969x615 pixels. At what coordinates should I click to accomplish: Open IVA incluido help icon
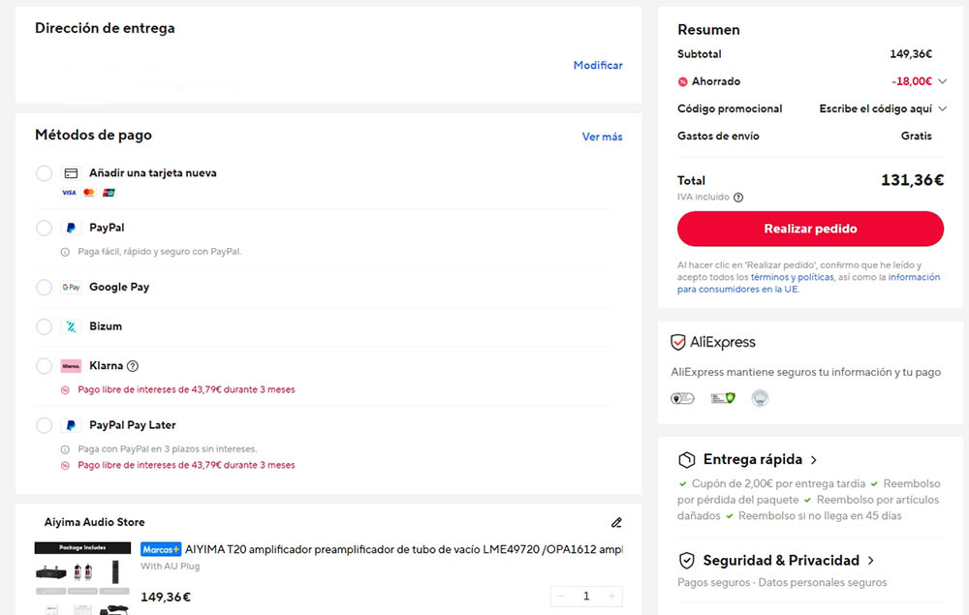[x=738, y=198]
